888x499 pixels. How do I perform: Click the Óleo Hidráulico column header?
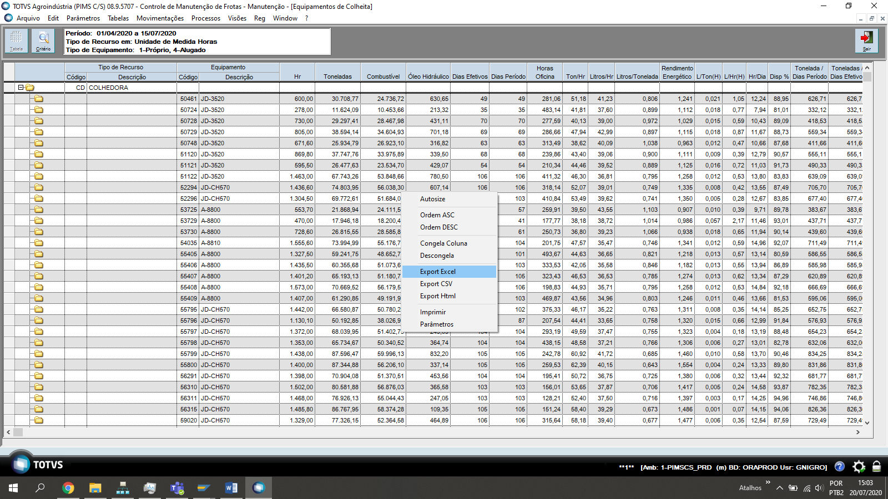(428, 72)
